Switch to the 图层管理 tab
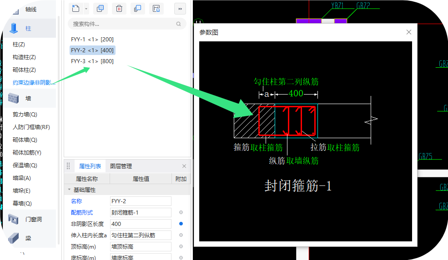 (121, 166)
